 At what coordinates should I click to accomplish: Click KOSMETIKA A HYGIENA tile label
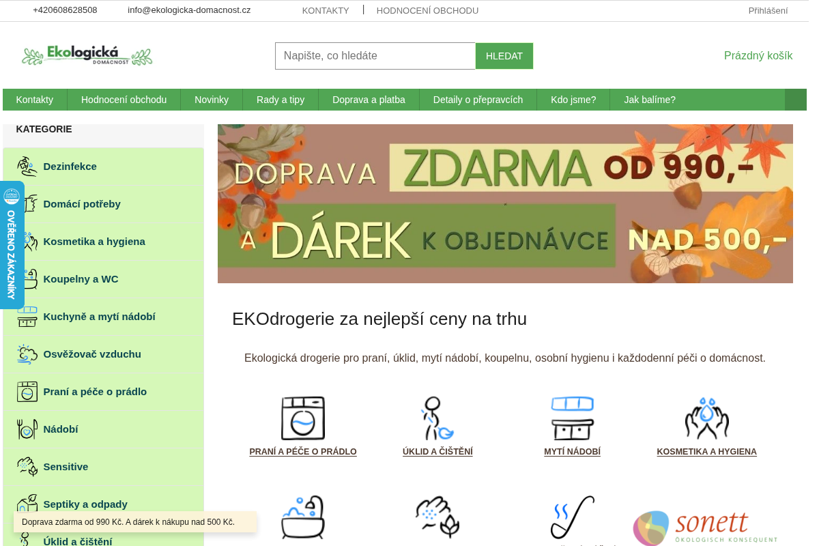(706, 452)
